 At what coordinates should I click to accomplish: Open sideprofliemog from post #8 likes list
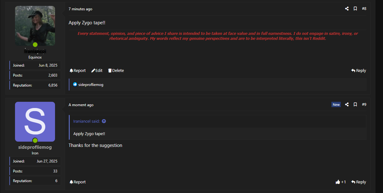(x=91, y=85)
